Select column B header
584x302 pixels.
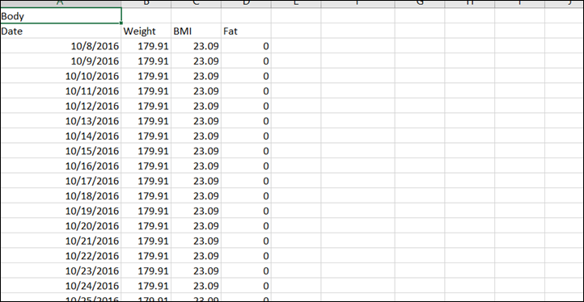click(x=146, y=3)
